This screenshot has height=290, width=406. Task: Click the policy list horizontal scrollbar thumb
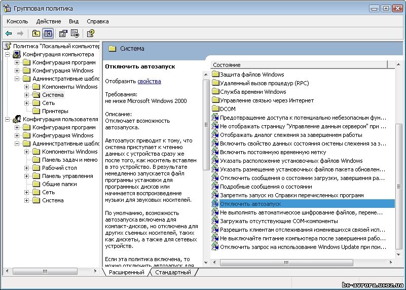coord(286,263)
